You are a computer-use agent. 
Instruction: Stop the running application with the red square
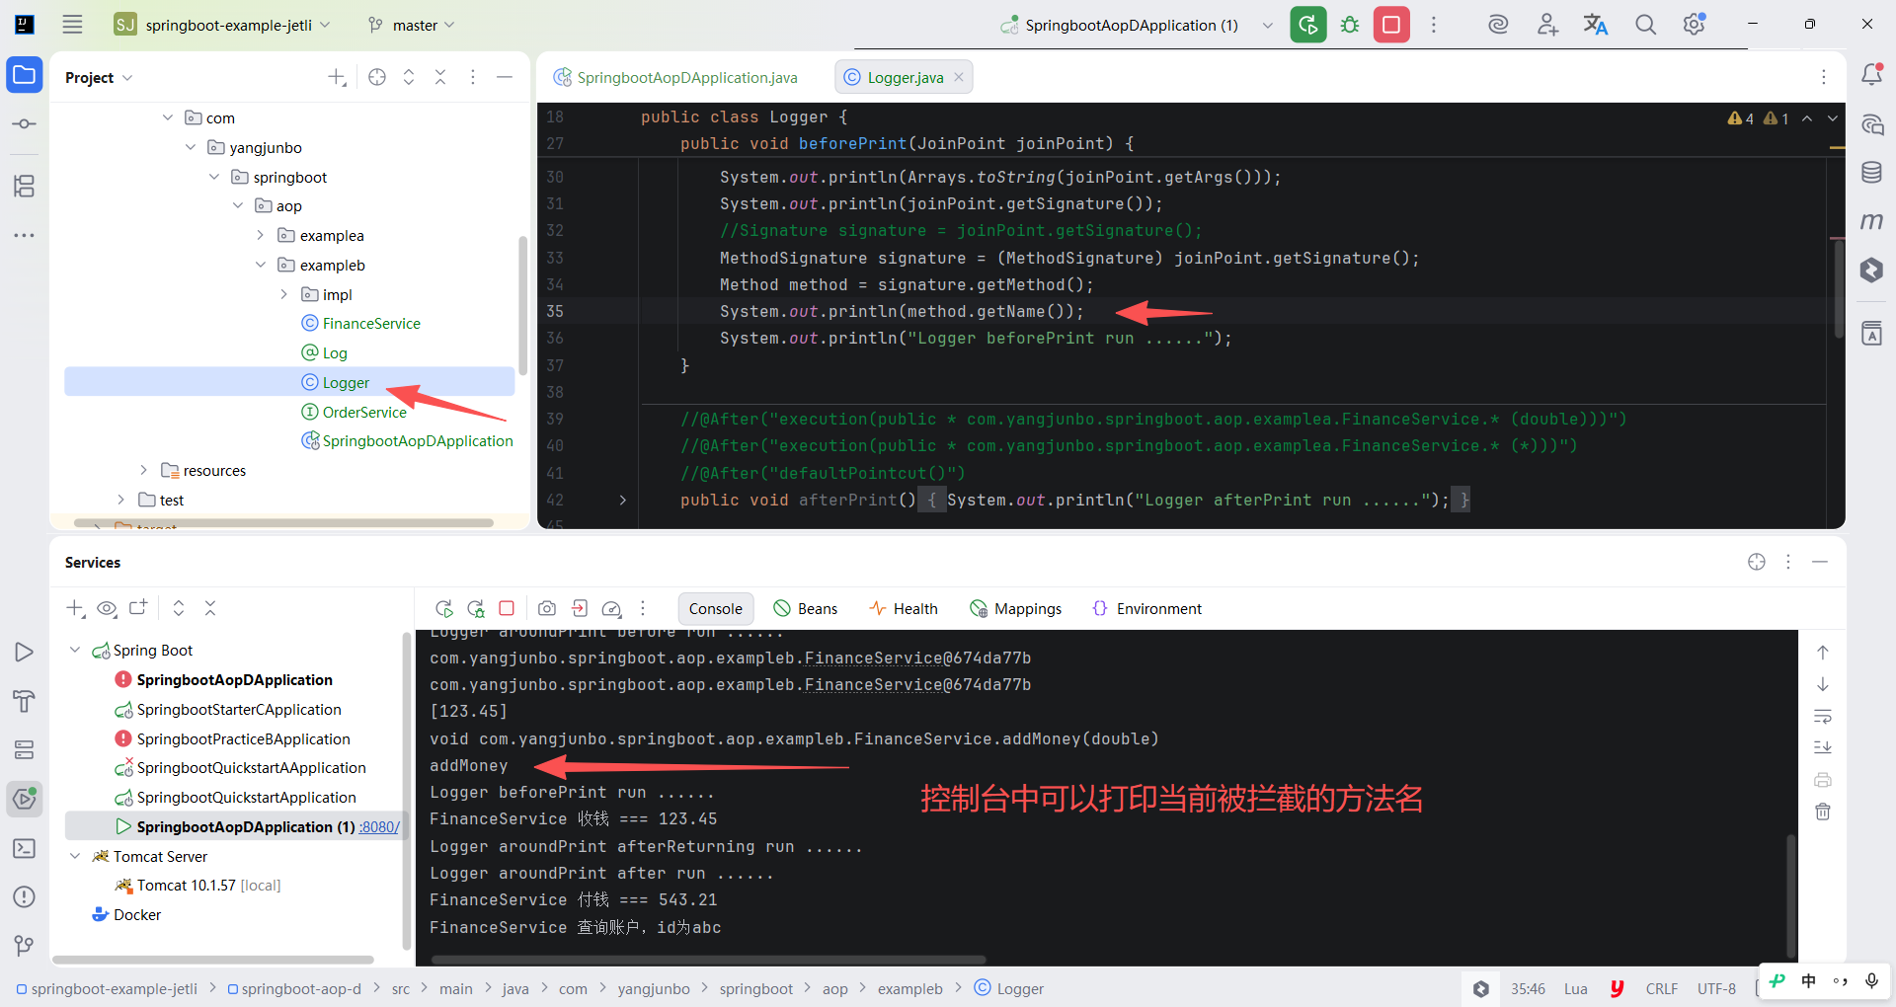[1391, 25]
